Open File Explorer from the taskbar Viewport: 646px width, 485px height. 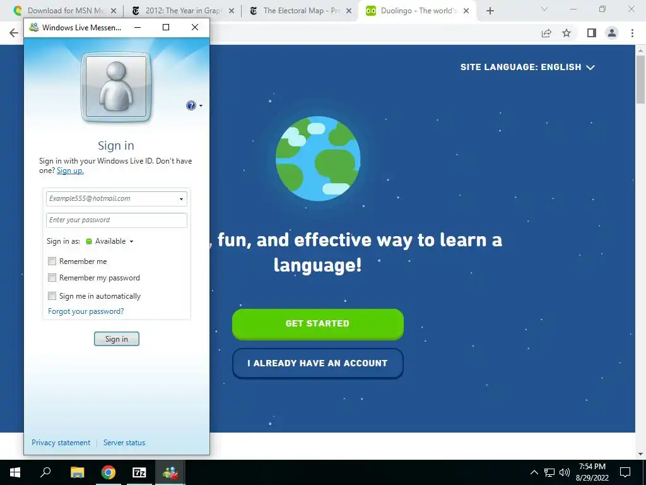click(x=77, y=472)
